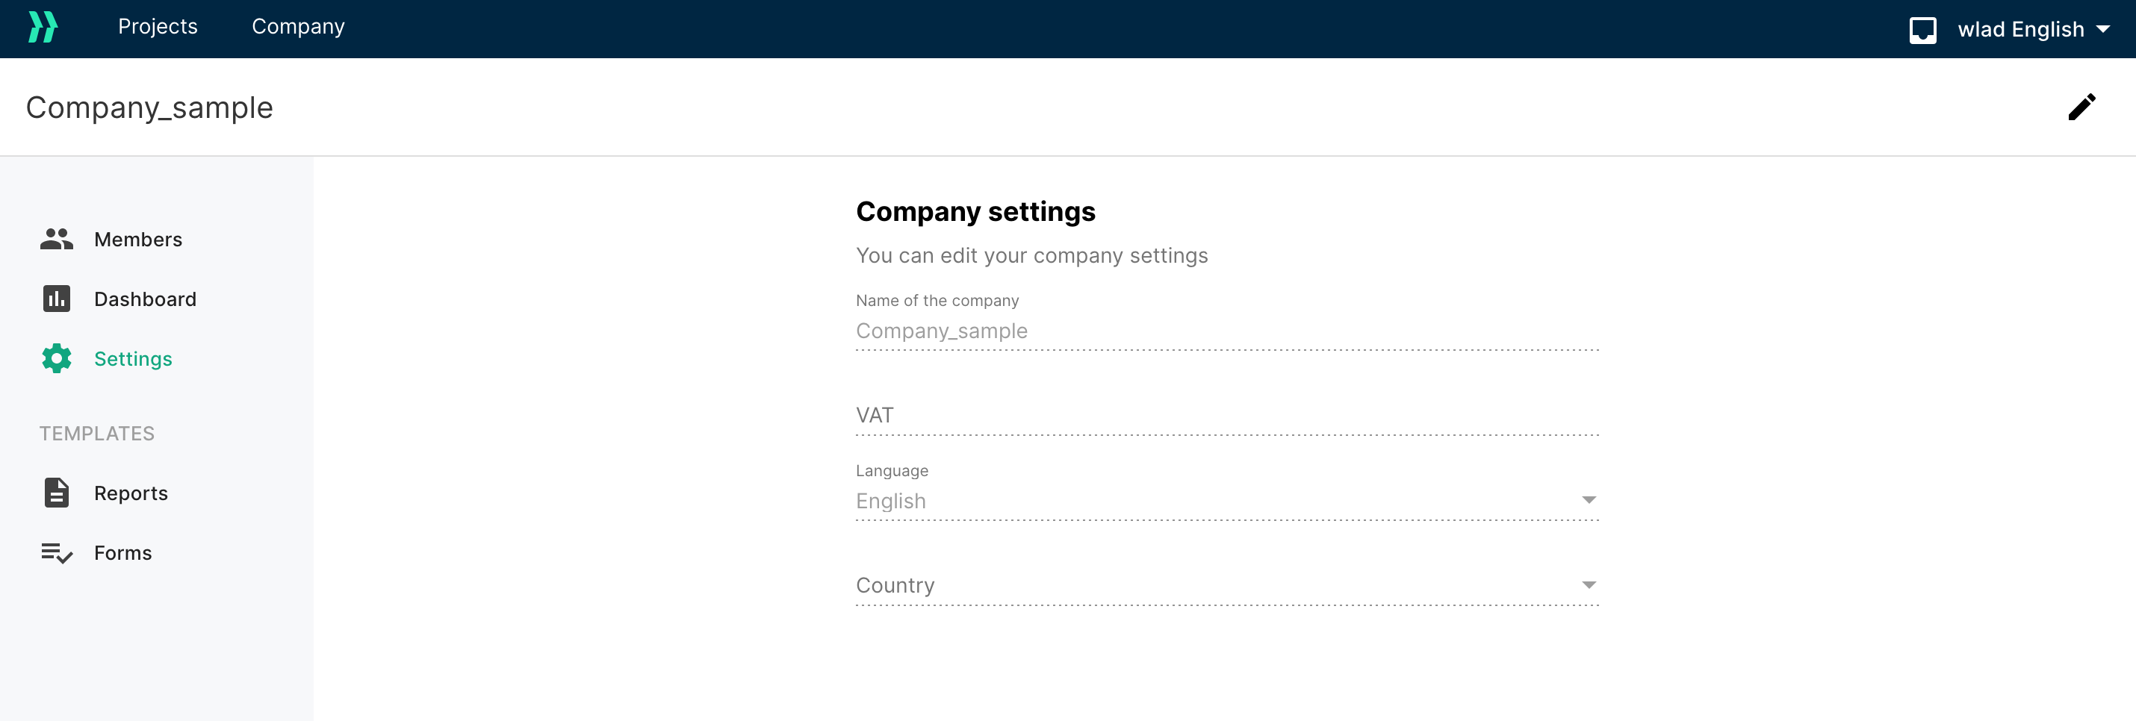The image size is (2136, 721).
Task: Open the inbox icon in header
Action: click(x=1922, y=30)
